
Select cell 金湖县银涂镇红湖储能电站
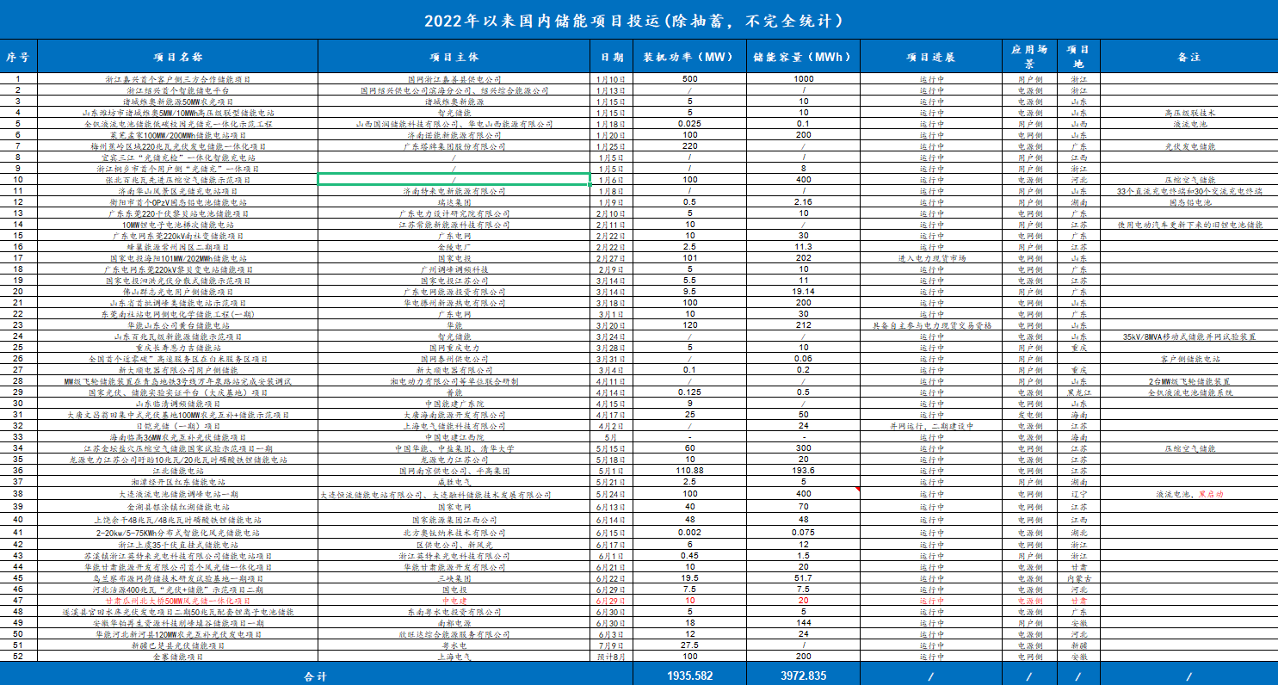pos(177,508)
